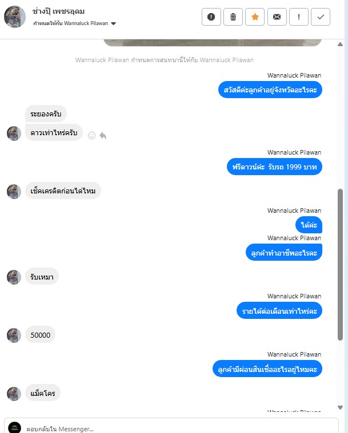This screenshot has width=348, height=433.
Task: Click the spam report icon button
Action: 211,17
